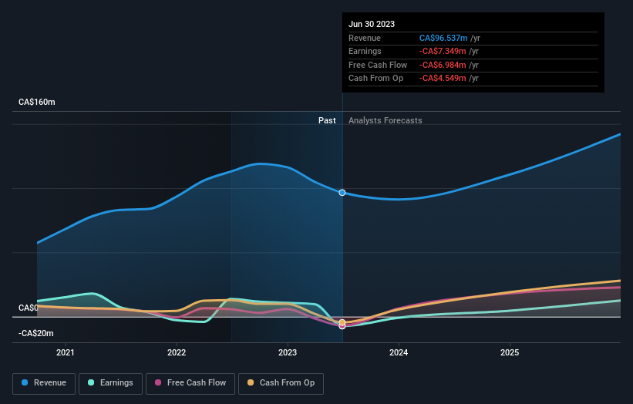The width and height of the screenshot is (633, 404).
Task: Click the Free Cash Flow label in tooltip
Action: click(378, 65)
